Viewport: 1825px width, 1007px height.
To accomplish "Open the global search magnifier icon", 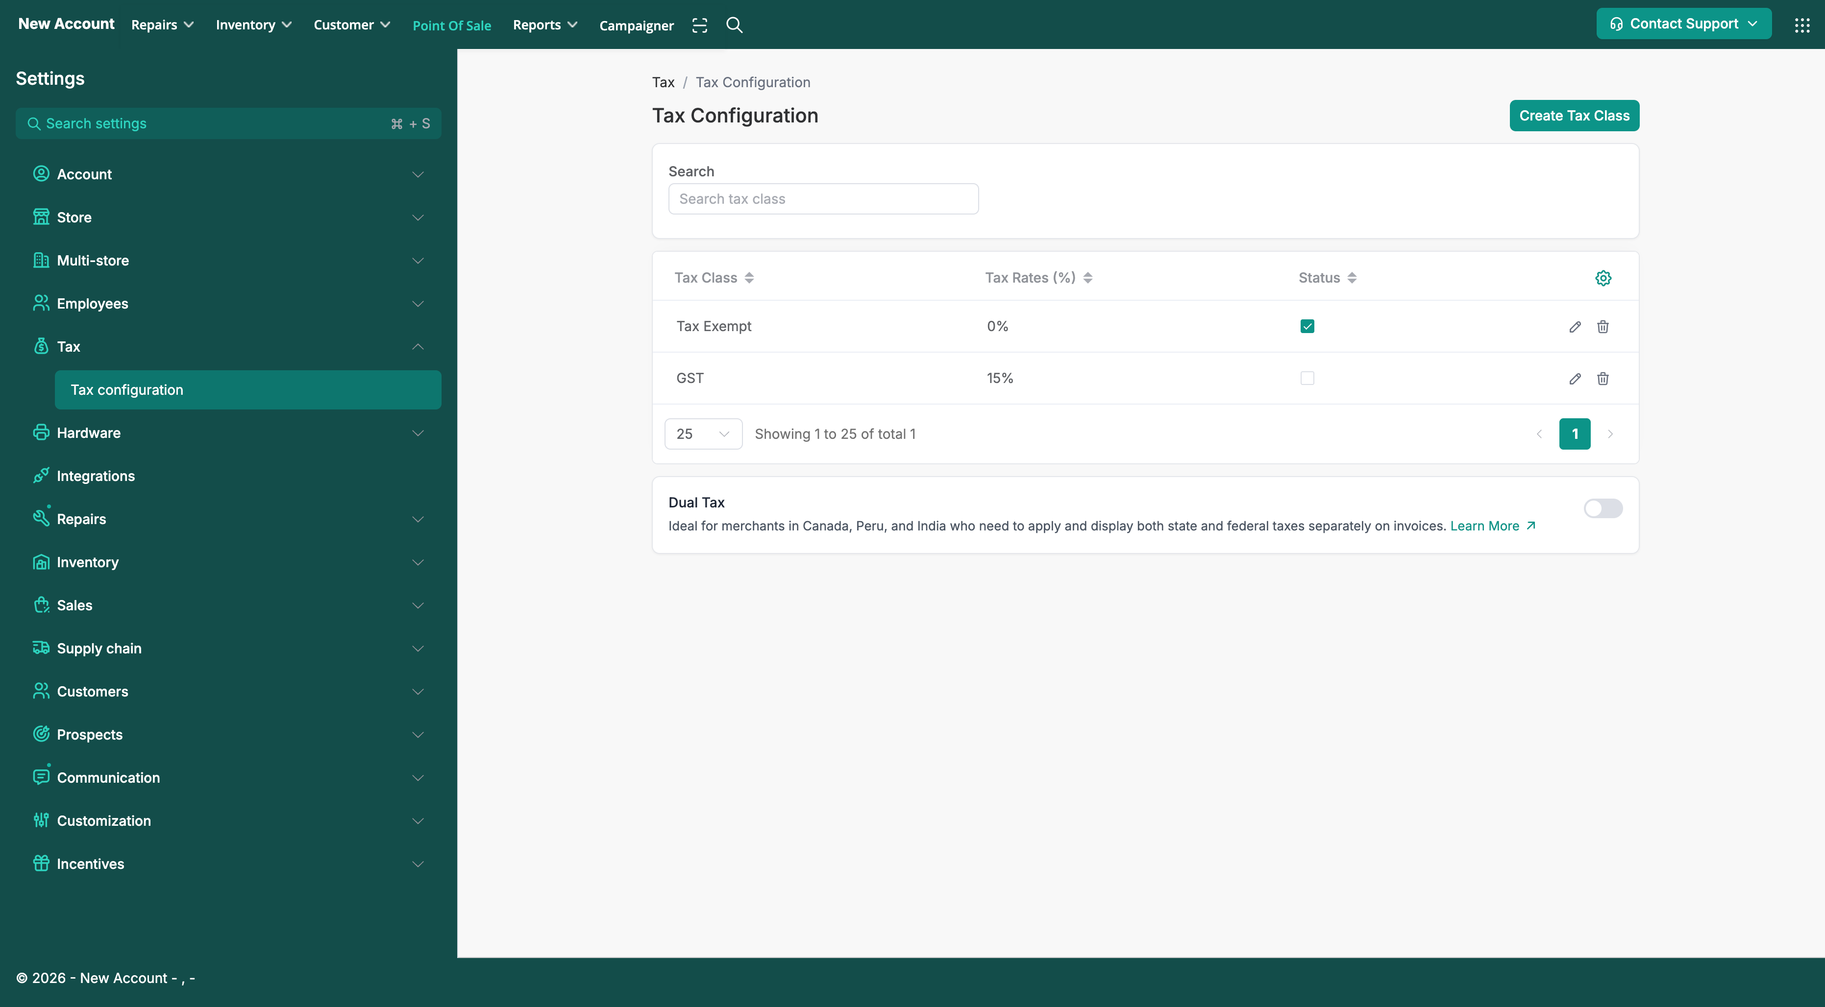I will tap(734, 25).
